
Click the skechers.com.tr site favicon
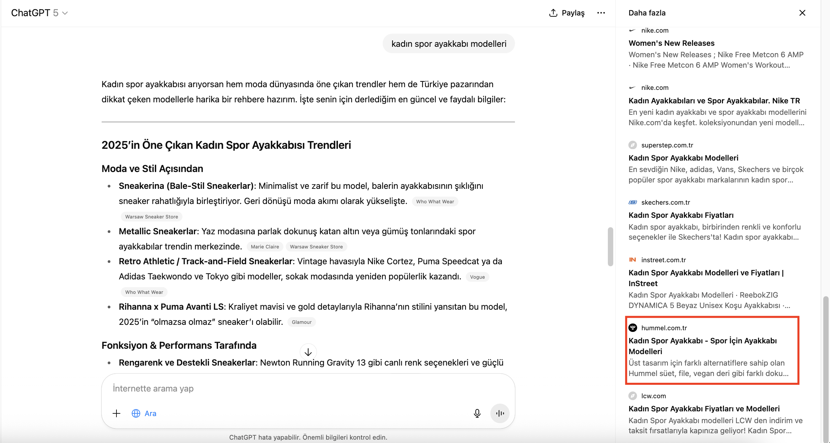tap(633, 202)
